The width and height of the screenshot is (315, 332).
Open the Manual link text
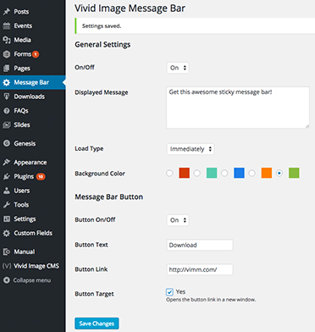25,252
